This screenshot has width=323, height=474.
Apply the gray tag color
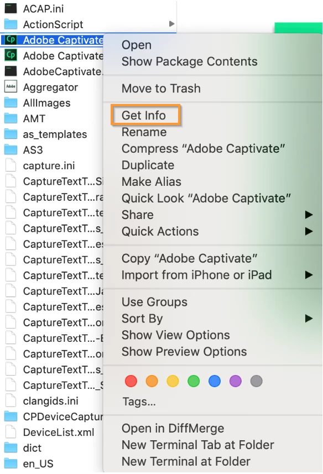tap(256, 381)
